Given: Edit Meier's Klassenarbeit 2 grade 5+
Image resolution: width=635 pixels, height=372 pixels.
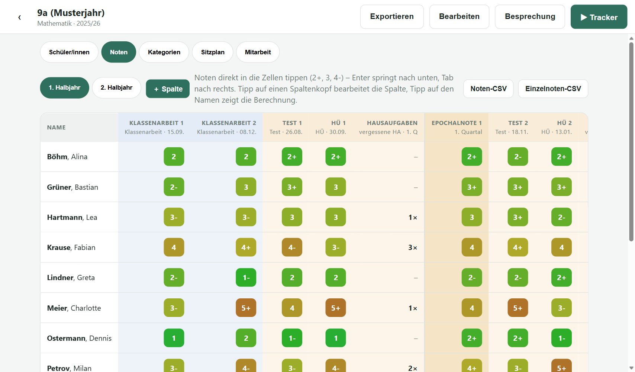Looking at the screenshot, I should click(246, 308).
